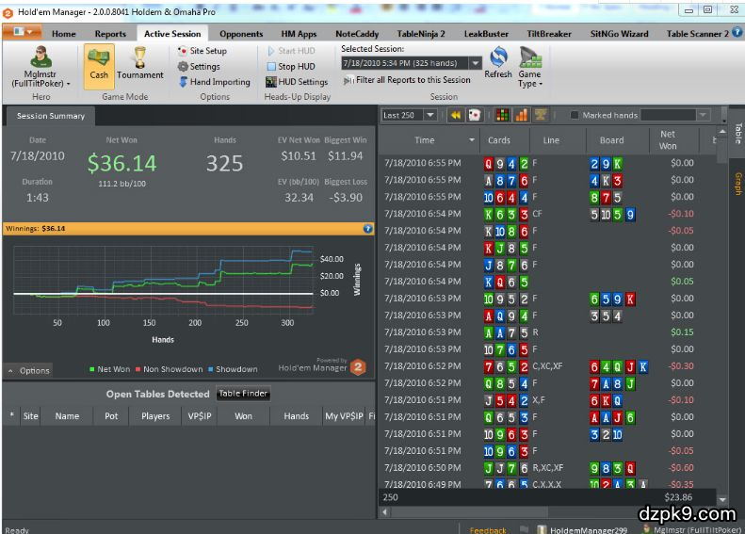Image resolution: width=745 pixels, height=534 pixels.
Task: Expand the chart Options panel
Action: pos(28,370)
